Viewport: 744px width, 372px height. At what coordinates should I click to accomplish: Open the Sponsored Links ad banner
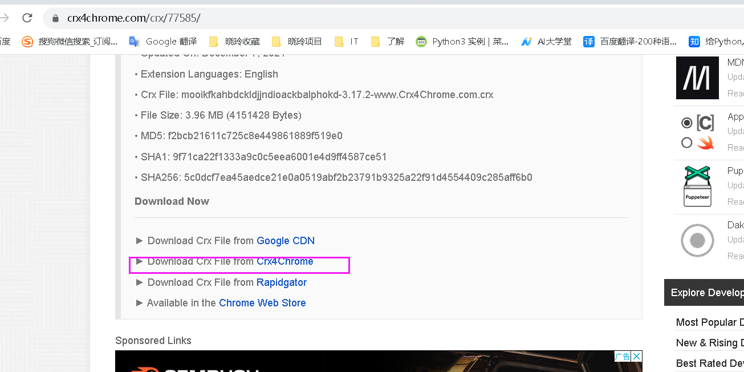pos(379,361)
